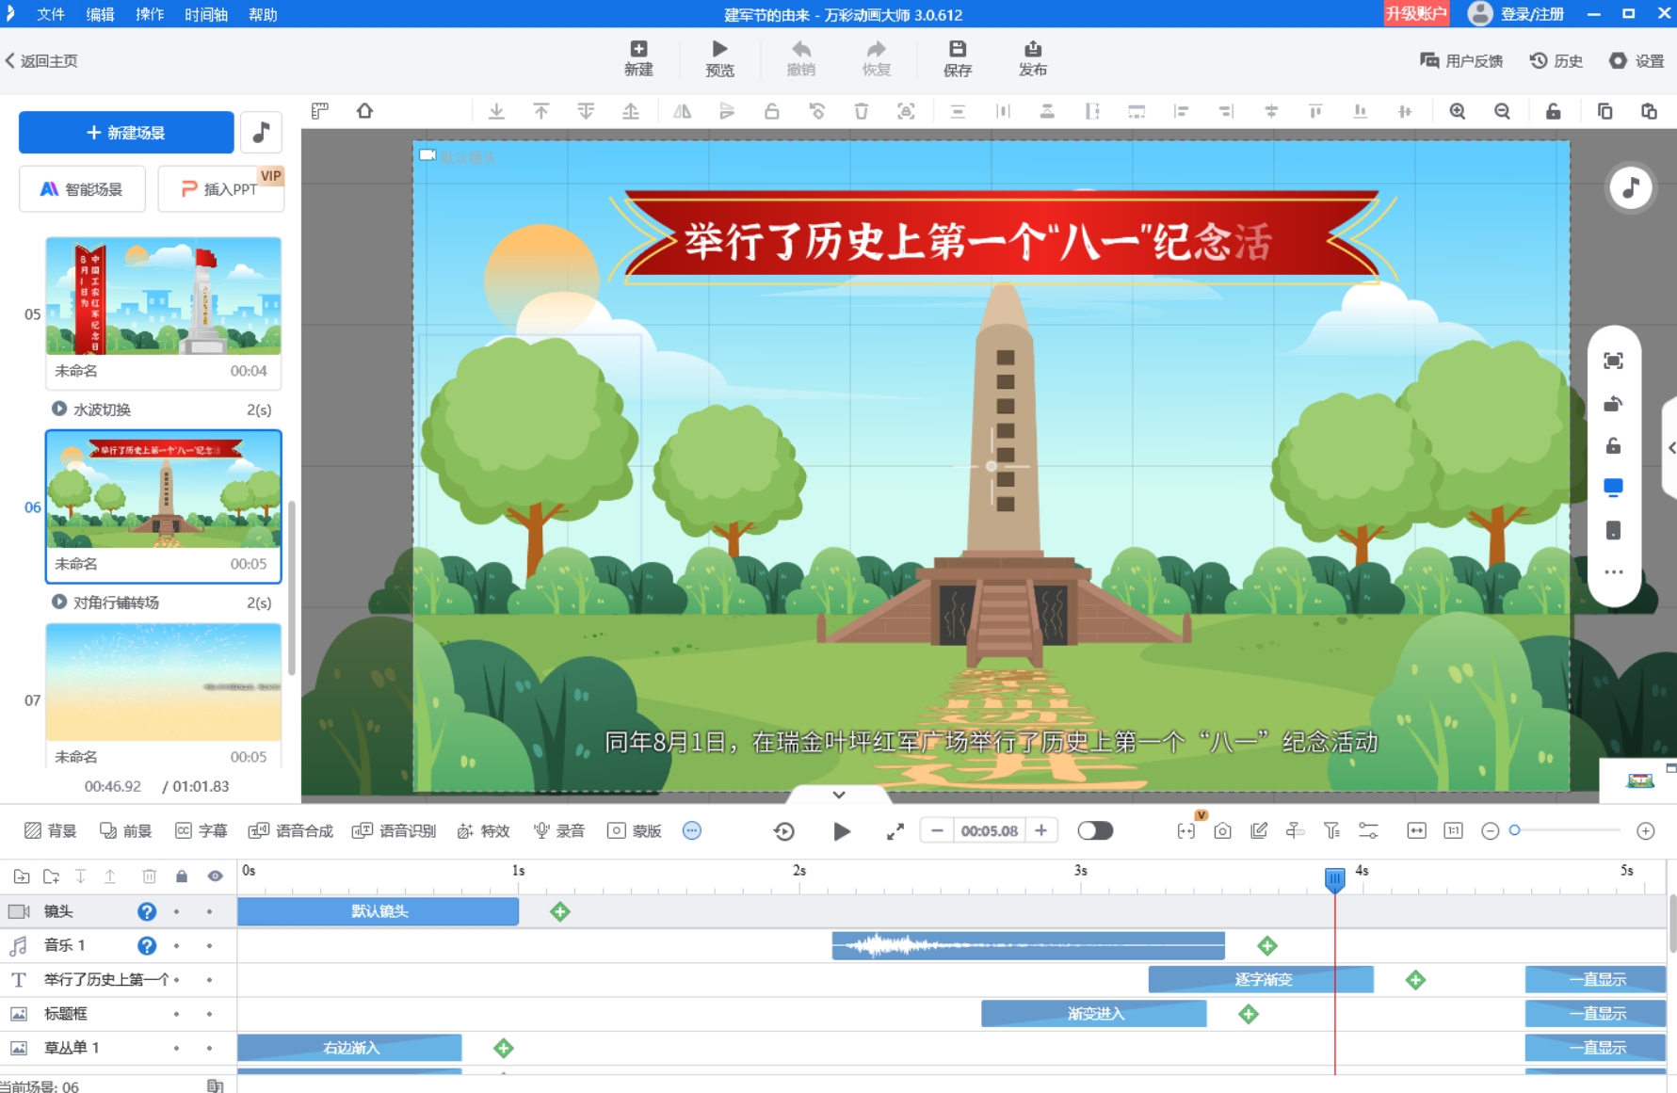This screenshot has height=1093, width=1677.
Task: Click the flip horizontal icon in the canvas toolbar
Action: pos(682,111)
